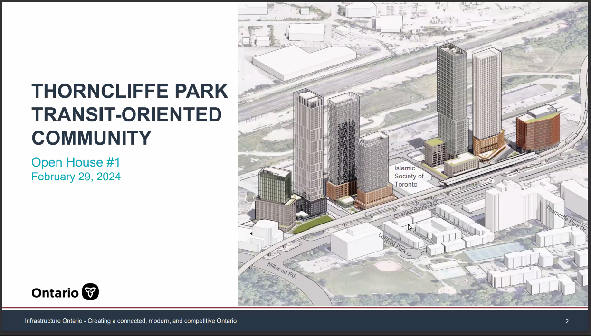Click the green lawn beside the left towers
The image size is (591, 336).
tap(311, 224)
